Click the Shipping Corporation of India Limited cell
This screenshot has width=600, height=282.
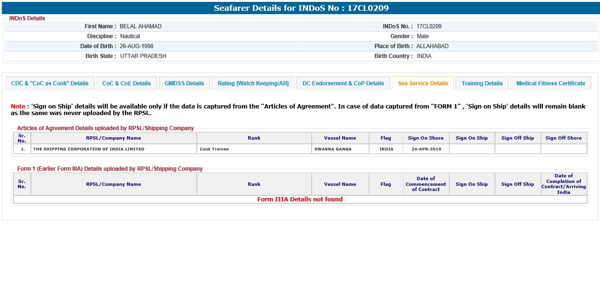point(89,149)
